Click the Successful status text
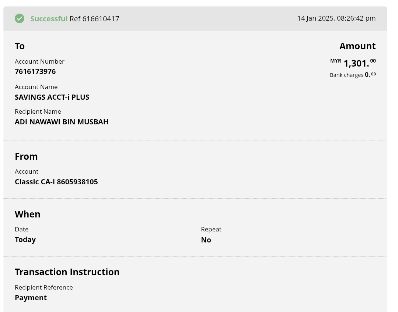 coord(49,19)
